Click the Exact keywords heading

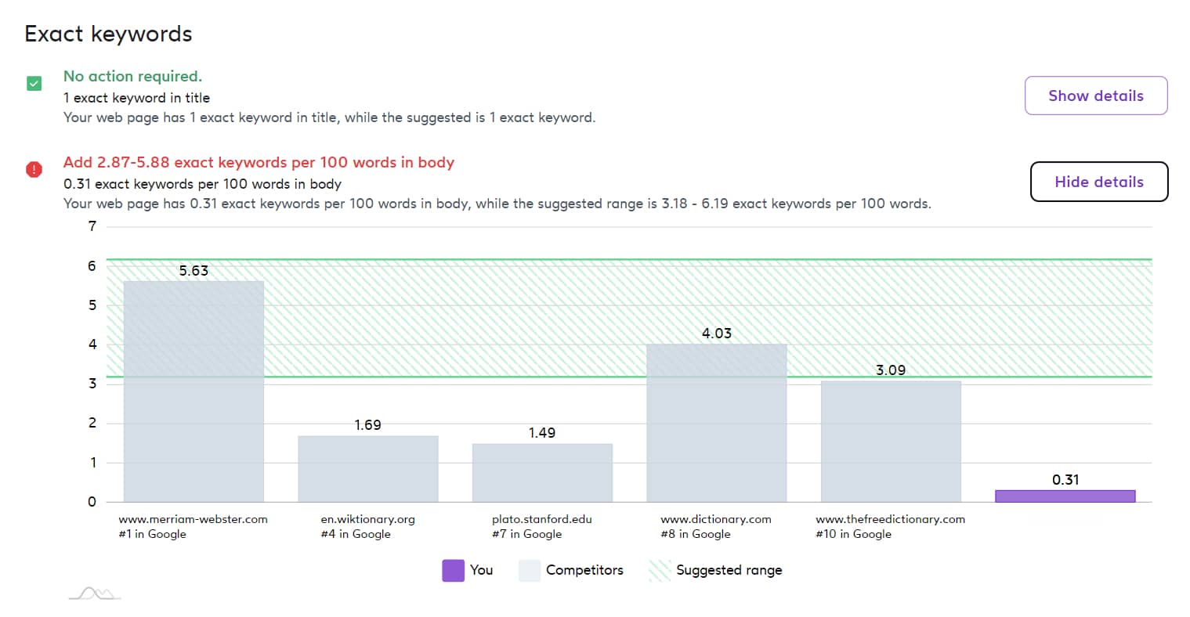pyautogui.click(x=108, y=34)
